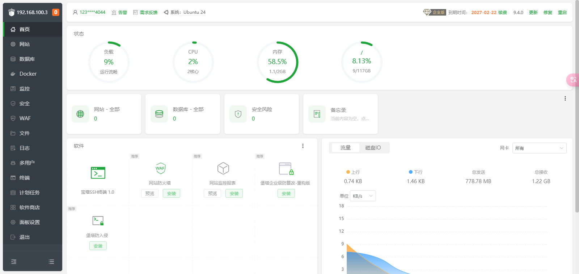
Task: Install the 网站防火墙 plugin
Action: (171, 194)
